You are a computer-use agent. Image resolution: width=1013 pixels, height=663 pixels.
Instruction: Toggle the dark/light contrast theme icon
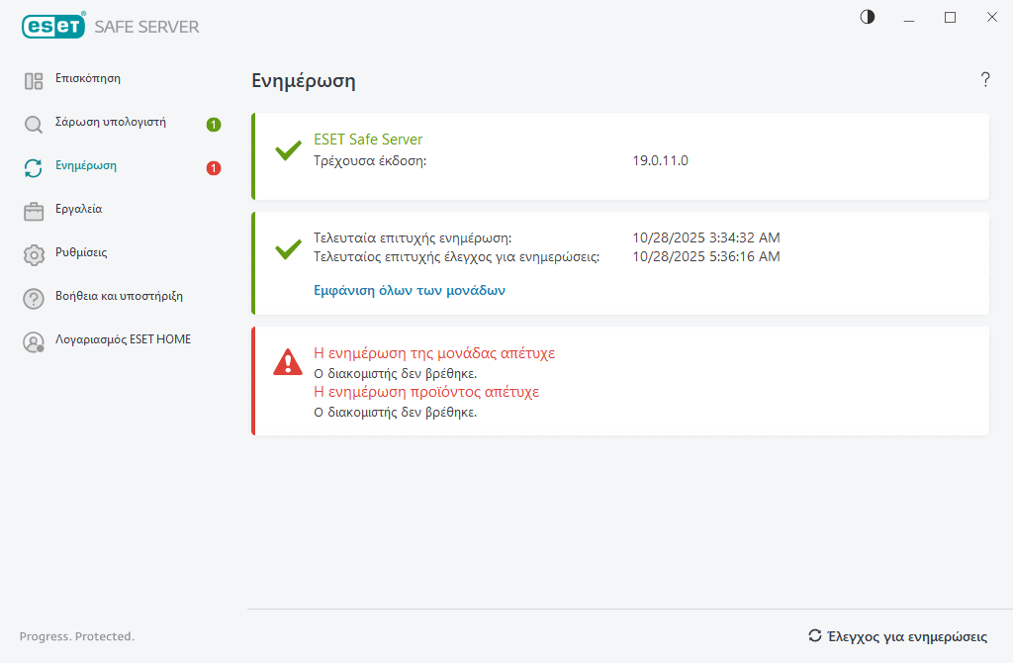pos(868,17)
